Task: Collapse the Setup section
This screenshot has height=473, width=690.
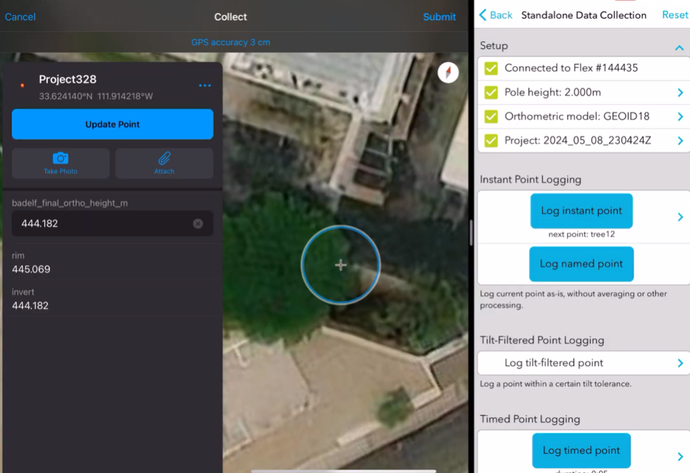Action: [679, 47]
